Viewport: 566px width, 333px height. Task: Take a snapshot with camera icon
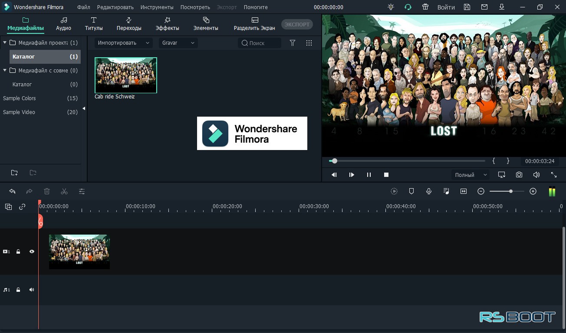pos(519,175)
